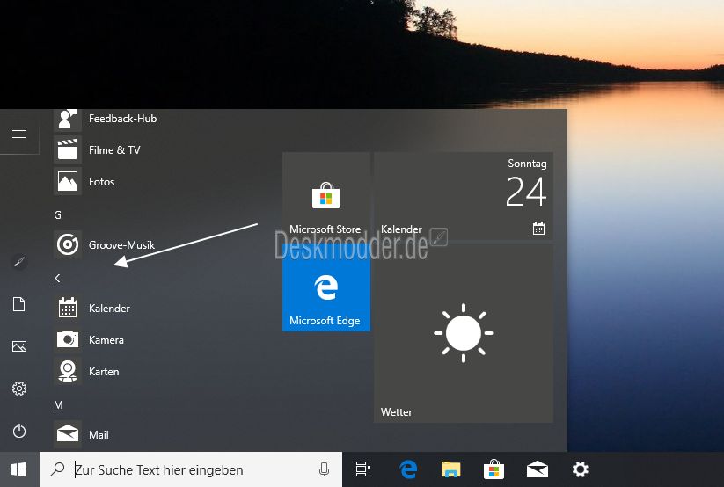The height and width of the screenshot is (487, 724).
Task: Jump to letter M section header
Action: tap(58, 405)
